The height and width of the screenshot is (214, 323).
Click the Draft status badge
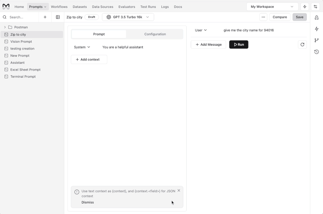pos(92,17)
